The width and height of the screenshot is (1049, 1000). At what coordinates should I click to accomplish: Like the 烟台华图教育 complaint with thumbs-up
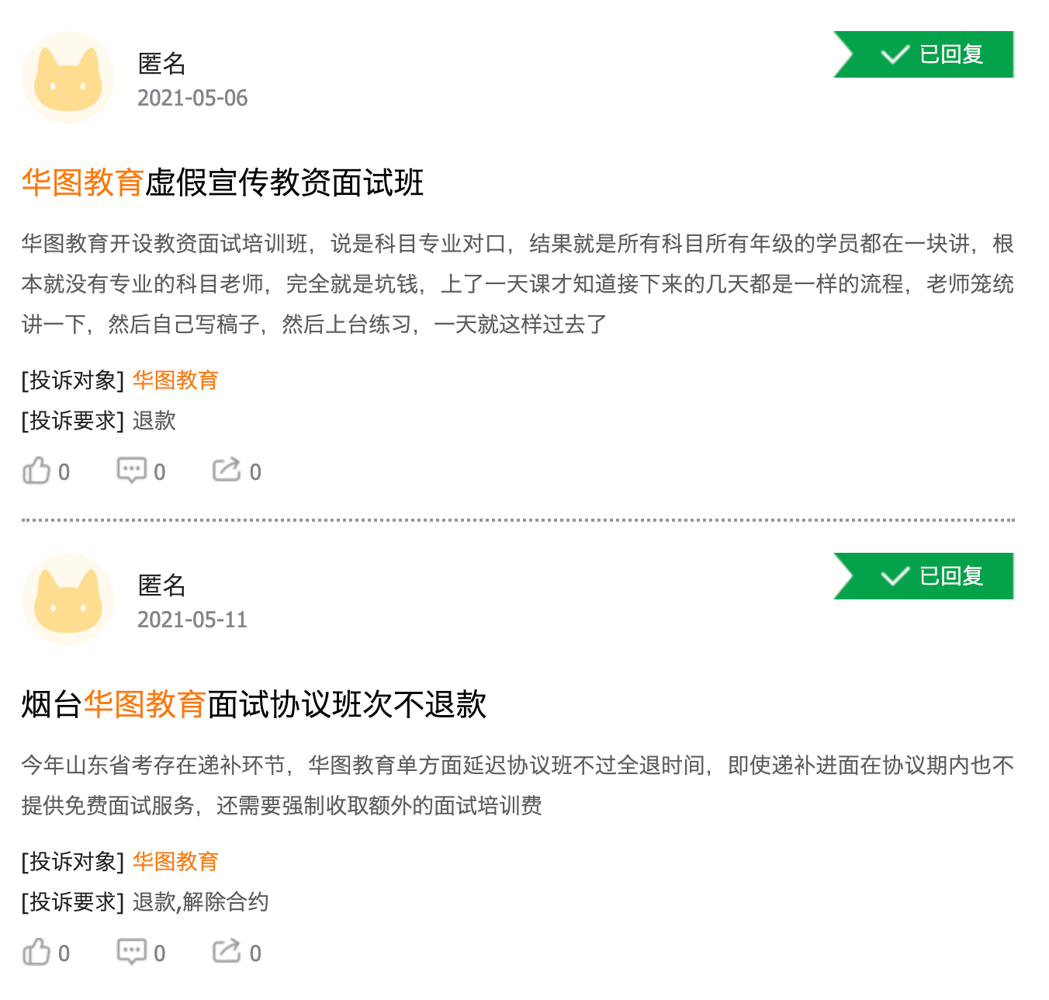click(x=36, y=952)
